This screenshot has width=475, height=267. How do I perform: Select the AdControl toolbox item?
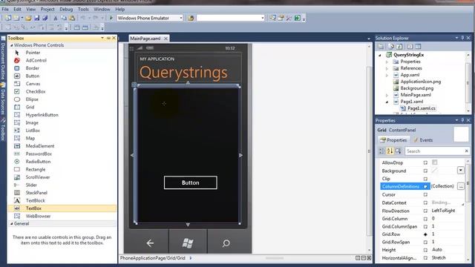point(62,61)
